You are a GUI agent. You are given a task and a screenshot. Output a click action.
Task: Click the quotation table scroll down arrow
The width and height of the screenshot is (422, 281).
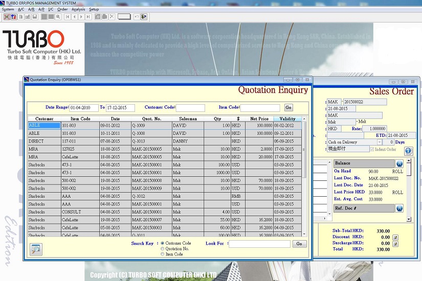(x=304, y=234)
